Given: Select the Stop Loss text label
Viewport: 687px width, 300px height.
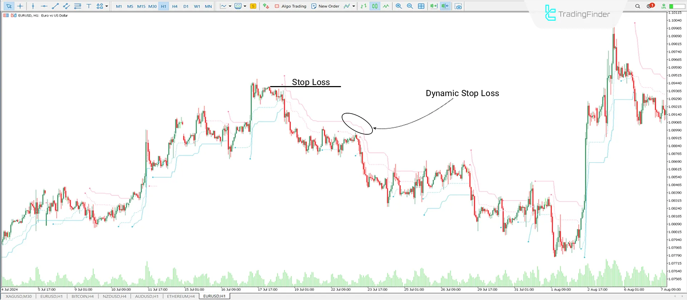Looking at the screenshot, I should [311, 82].
